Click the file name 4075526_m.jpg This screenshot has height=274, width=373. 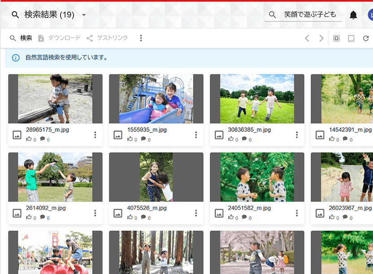pyautogui.click(x=147, y=208)
